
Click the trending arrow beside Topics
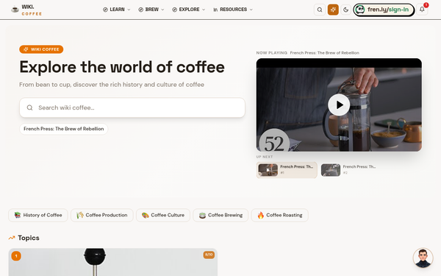click(12, 238)
